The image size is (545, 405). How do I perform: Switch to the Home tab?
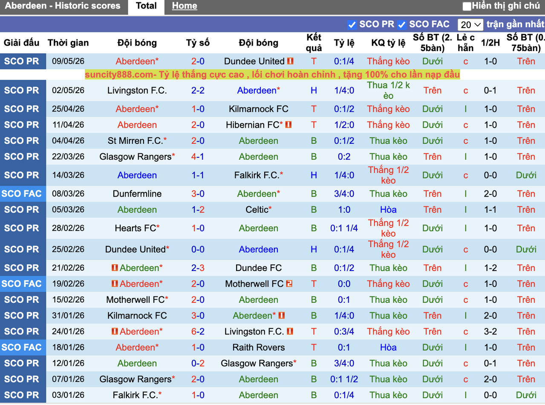point(185,6)
